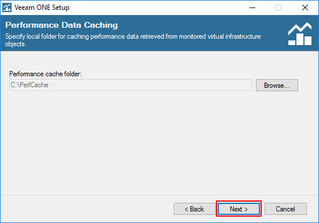Close the Veeam ONE Setup dialog
This screenshot has height=223, width=319.
(x=305, y=8)
